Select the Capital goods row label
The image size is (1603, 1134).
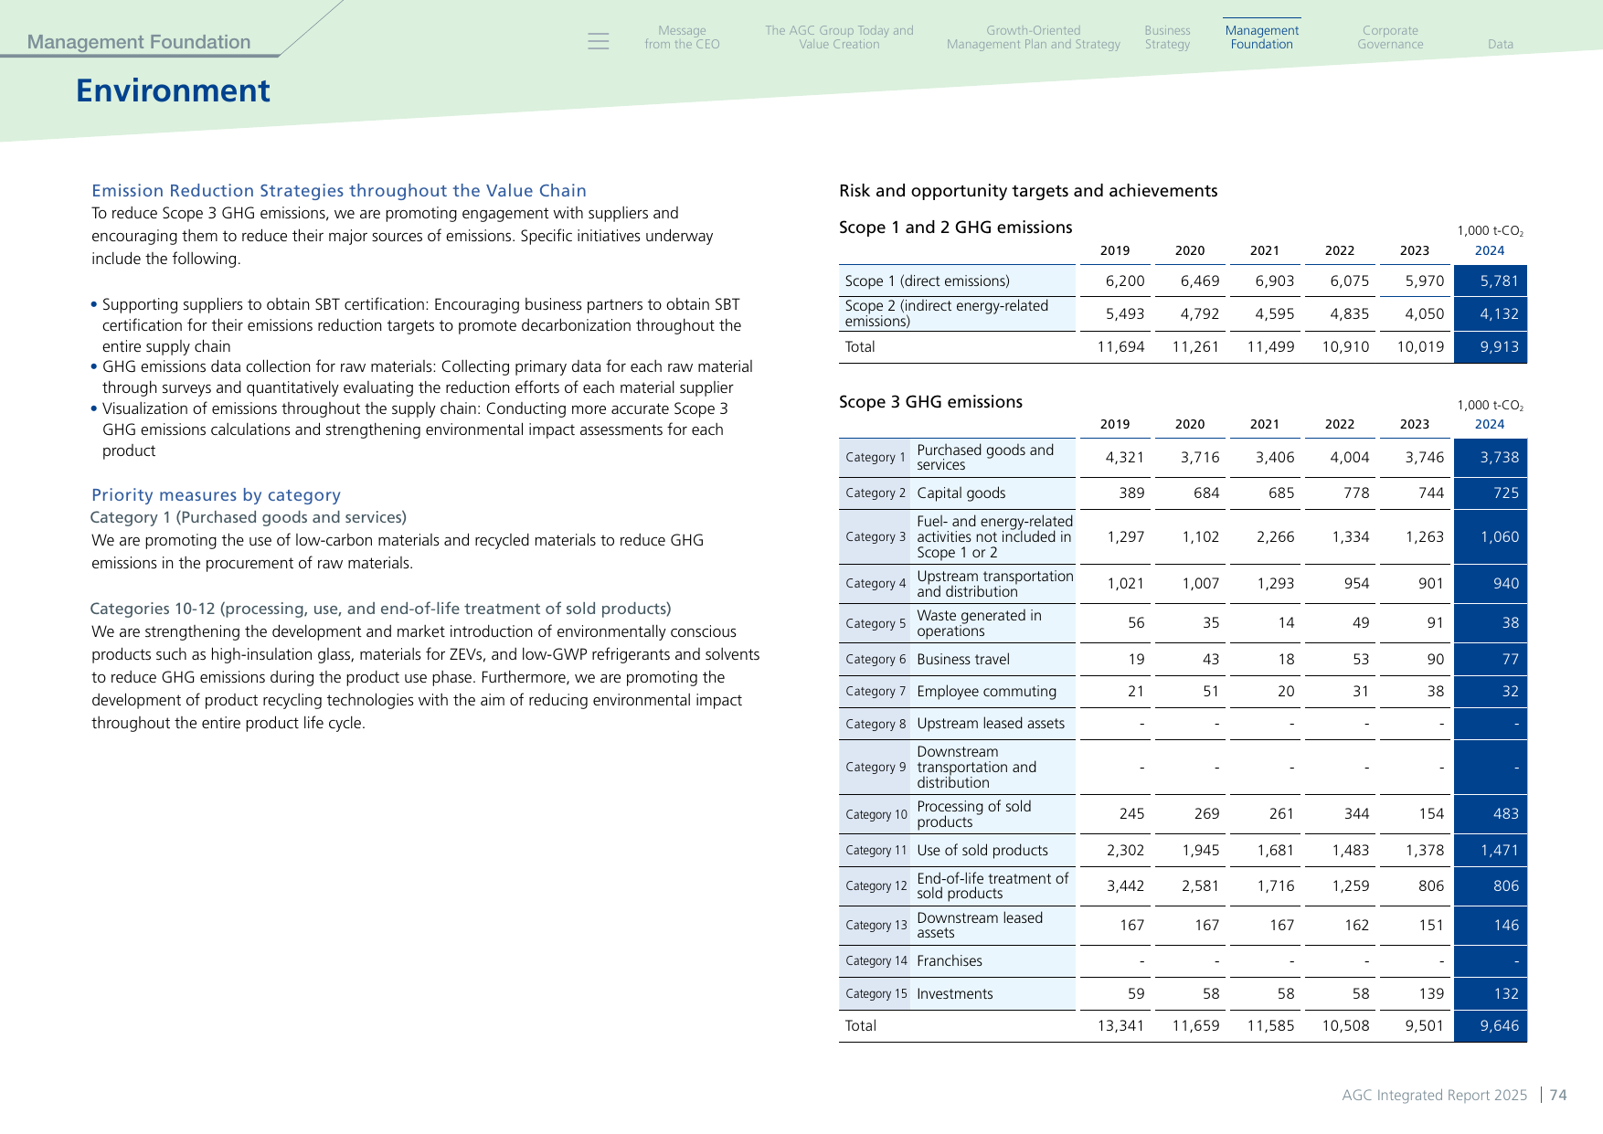(x=961, y=493)
